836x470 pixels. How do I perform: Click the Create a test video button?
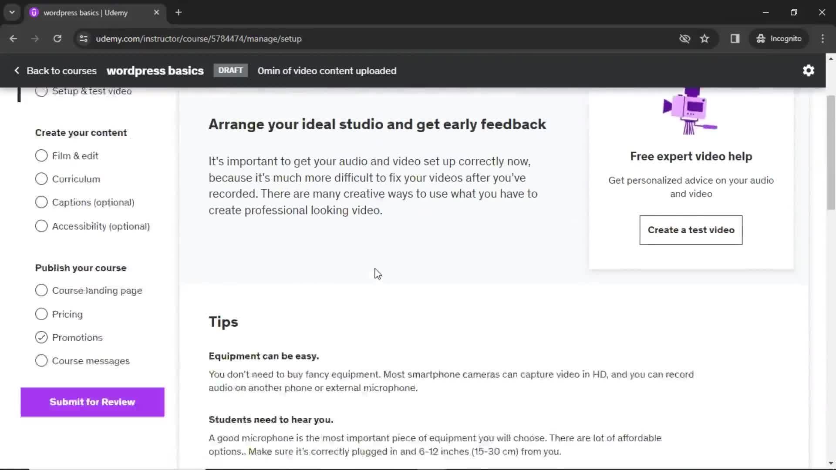[x=691, y=229]
